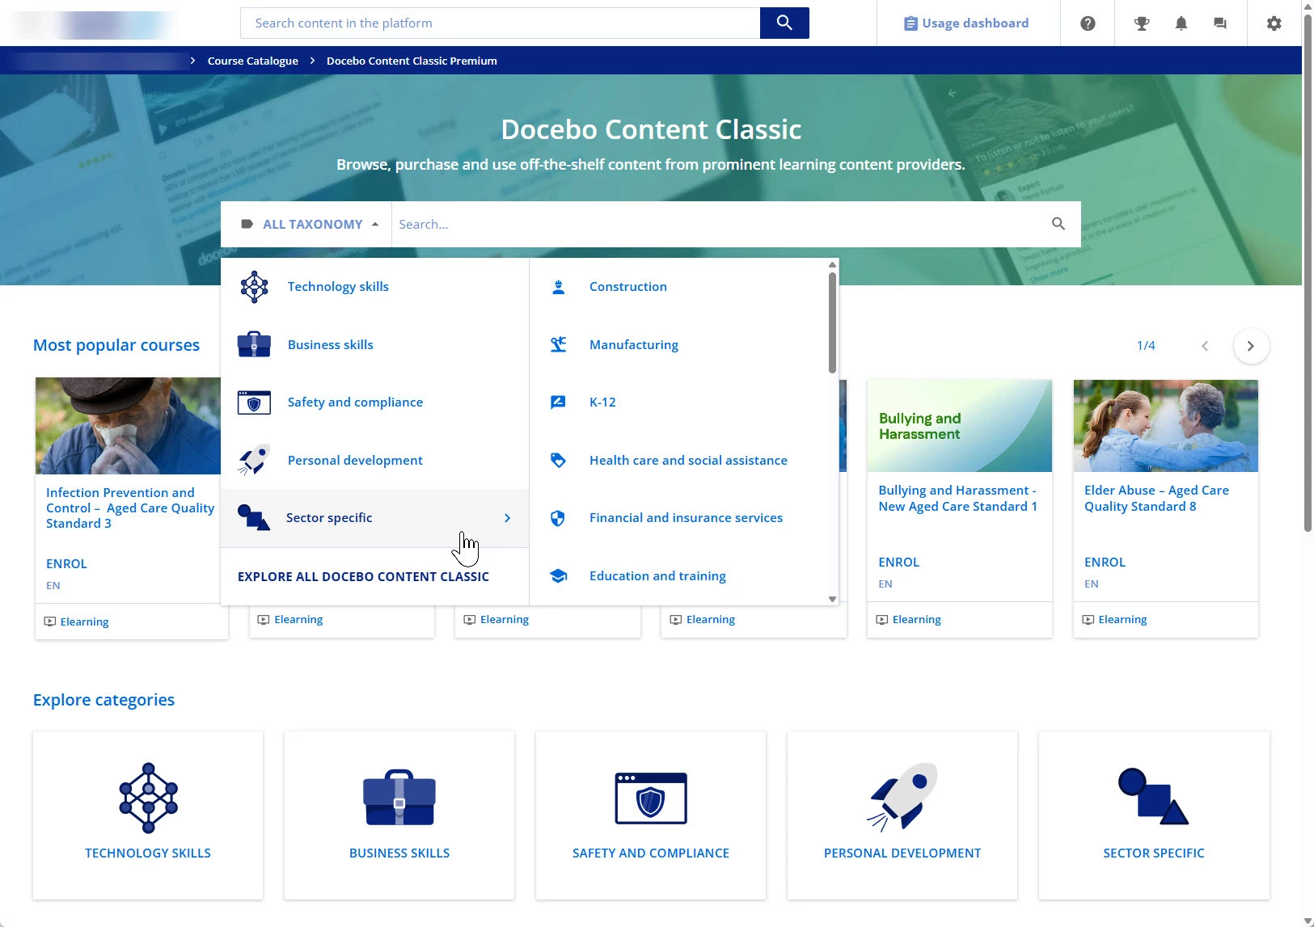Click the magnifier icon in the catalogue search bar
Screen dimensions: 1314x927
[1058, 224]
